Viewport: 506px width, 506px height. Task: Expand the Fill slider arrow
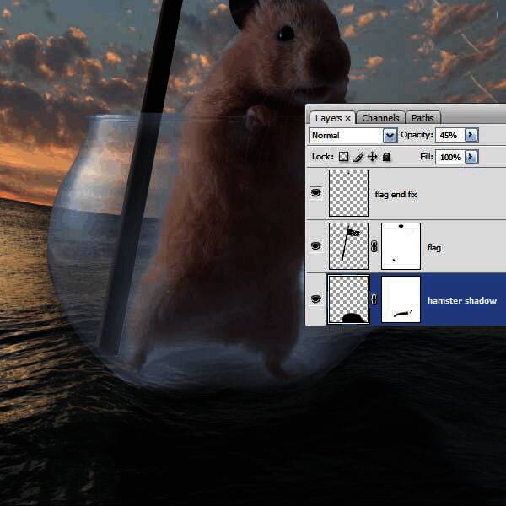[471, 157]
